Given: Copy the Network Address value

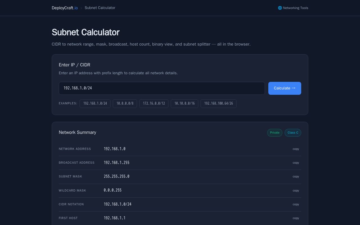Looking at the screenshot, I should coord(296,149).
